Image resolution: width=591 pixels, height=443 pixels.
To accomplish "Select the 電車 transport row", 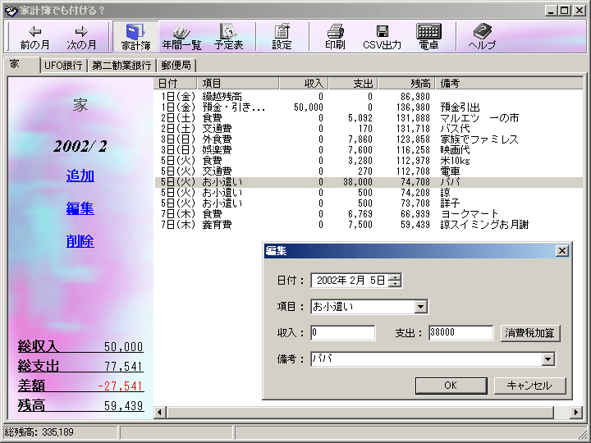I will pos(369,171).
